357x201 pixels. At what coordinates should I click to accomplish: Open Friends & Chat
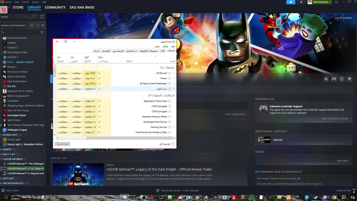[343, 190]
